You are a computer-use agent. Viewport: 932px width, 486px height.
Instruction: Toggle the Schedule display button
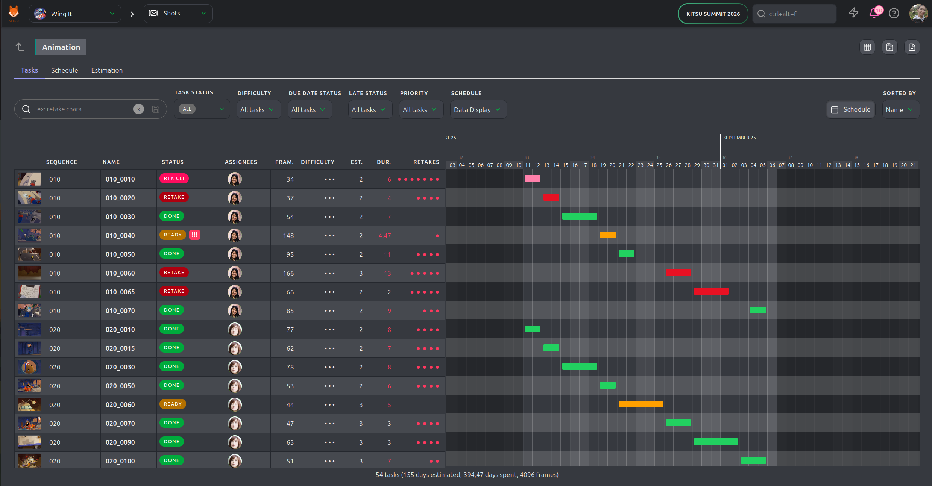[x=851, y=109]
